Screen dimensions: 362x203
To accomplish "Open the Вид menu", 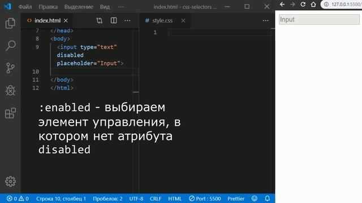I will tap(105, 7).
